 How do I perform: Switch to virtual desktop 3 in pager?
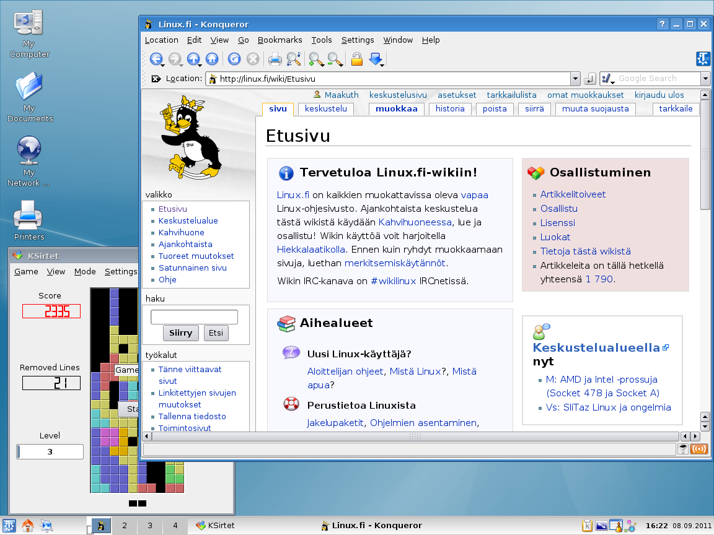point(149,526)
